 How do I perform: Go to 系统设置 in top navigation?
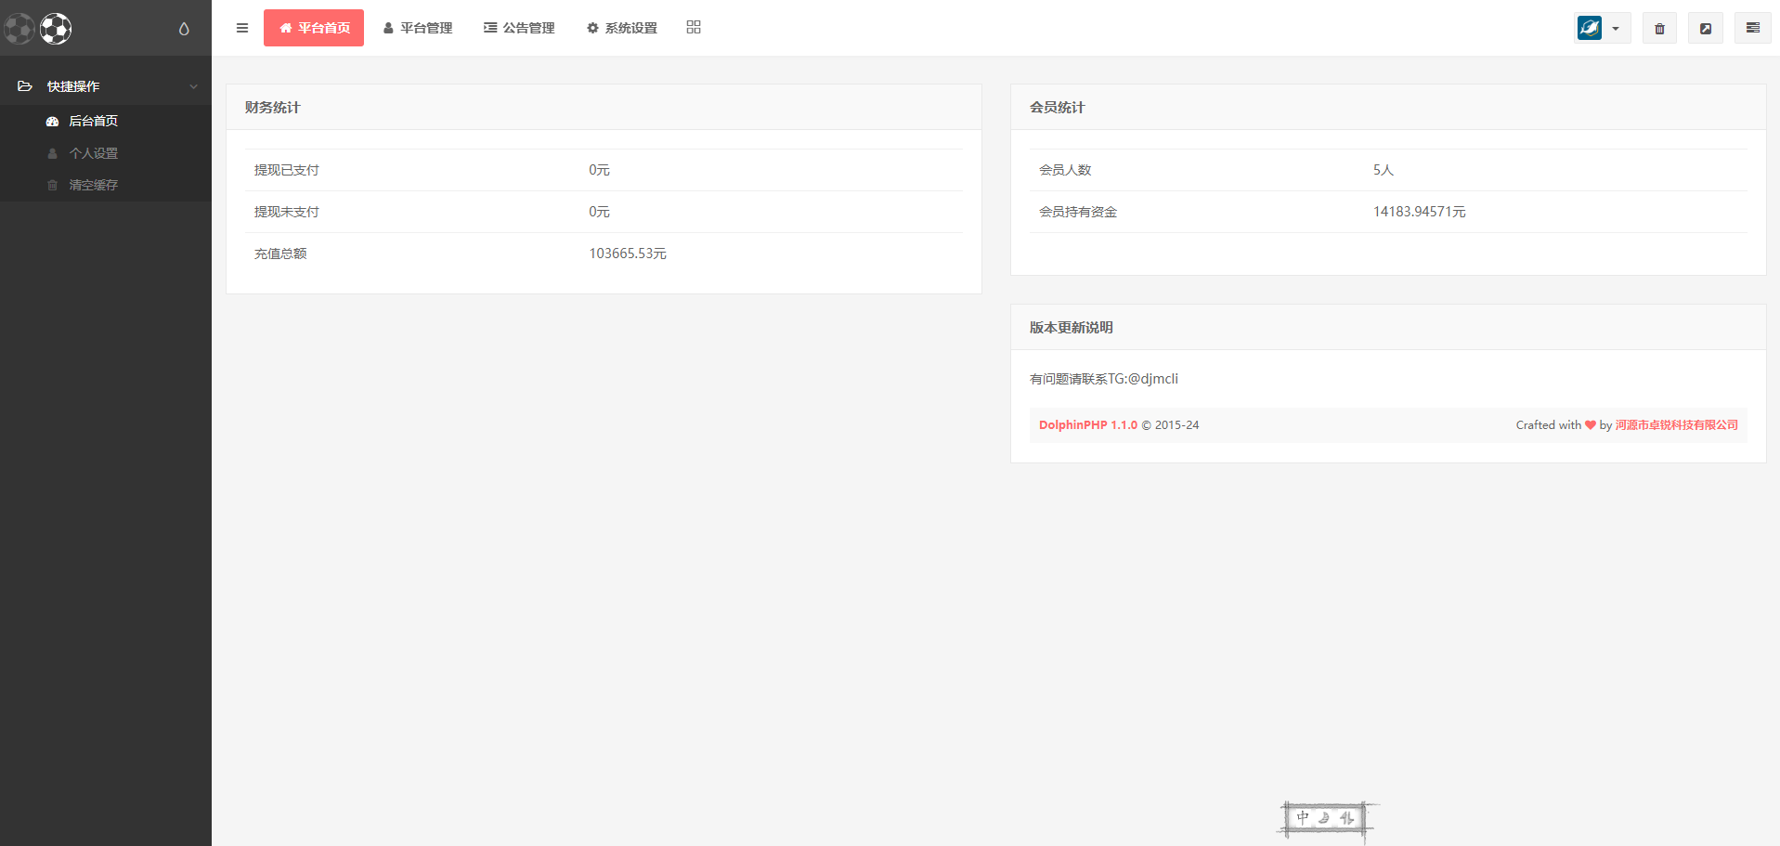click(x=621, y=28)
